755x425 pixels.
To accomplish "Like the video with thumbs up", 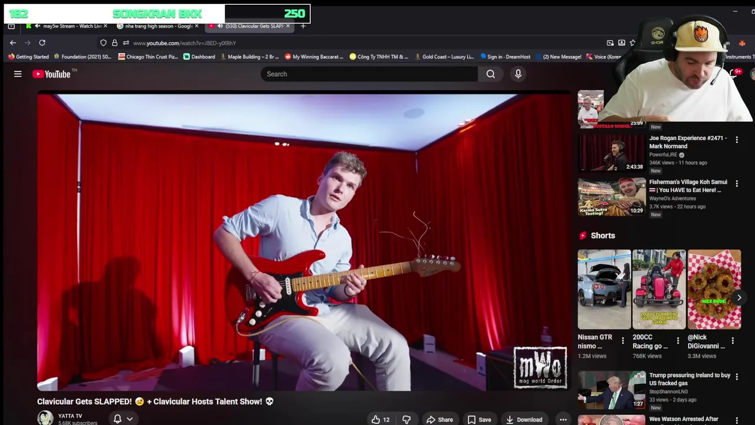I will click(380, 420).
